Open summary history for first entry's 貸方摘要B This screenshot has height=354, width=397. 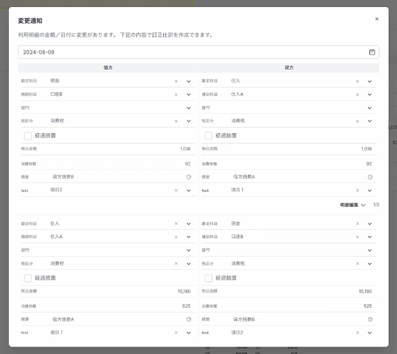[189, 177]
